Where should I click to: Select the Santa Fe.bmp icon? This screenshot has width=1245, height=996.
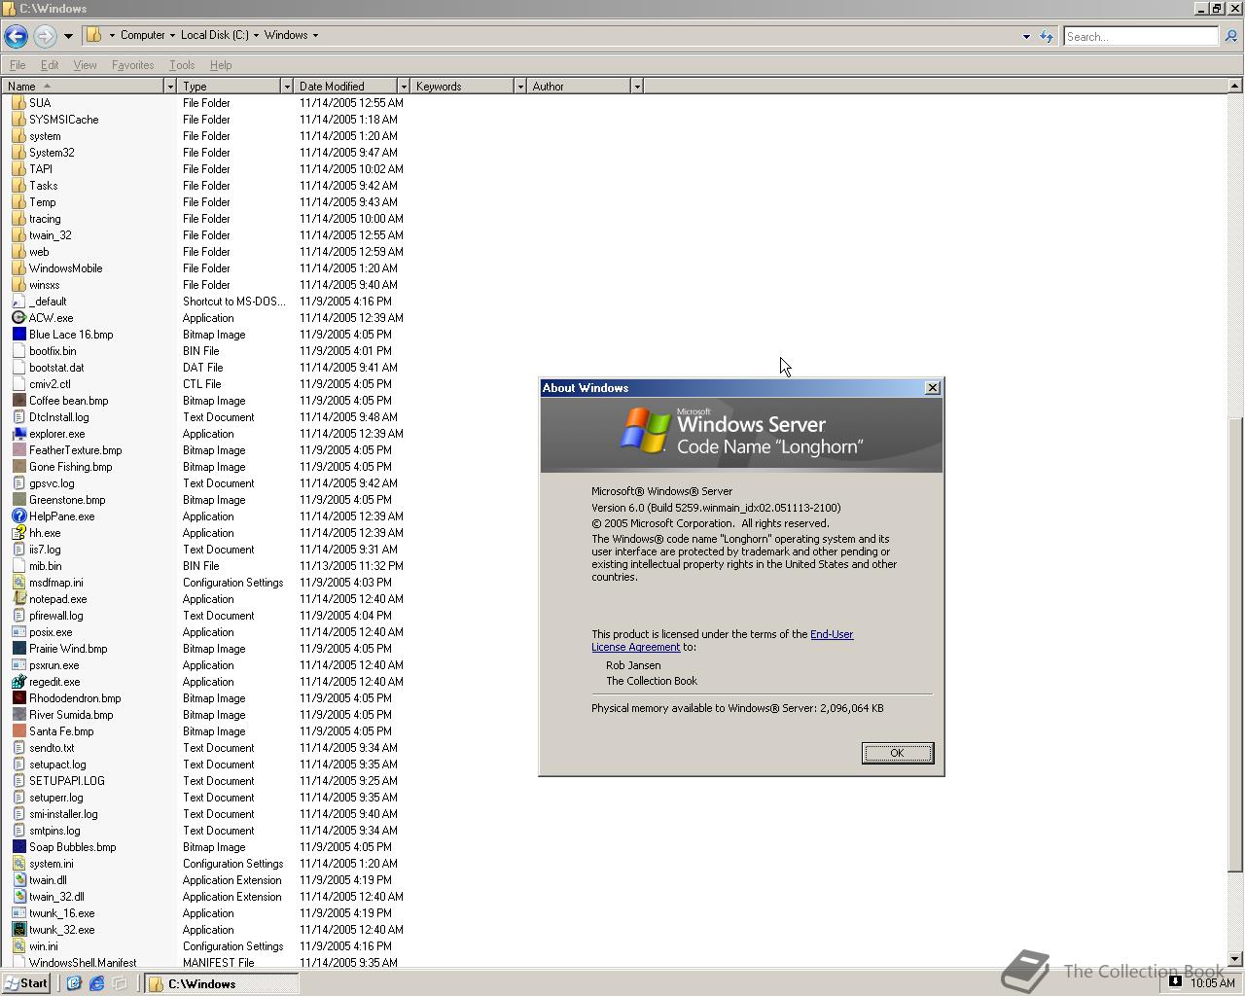tap(18, 731)
